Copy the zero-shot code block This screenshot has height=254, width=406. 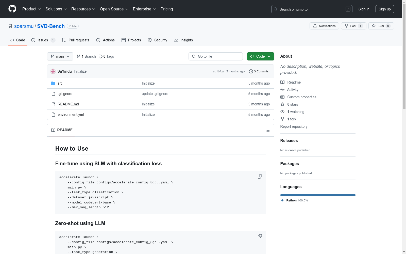pos(260,236)
